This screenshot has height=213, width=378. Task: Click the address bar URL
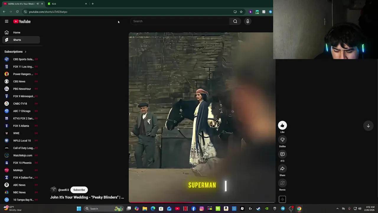pyautogui.click(x=48, y=12)
